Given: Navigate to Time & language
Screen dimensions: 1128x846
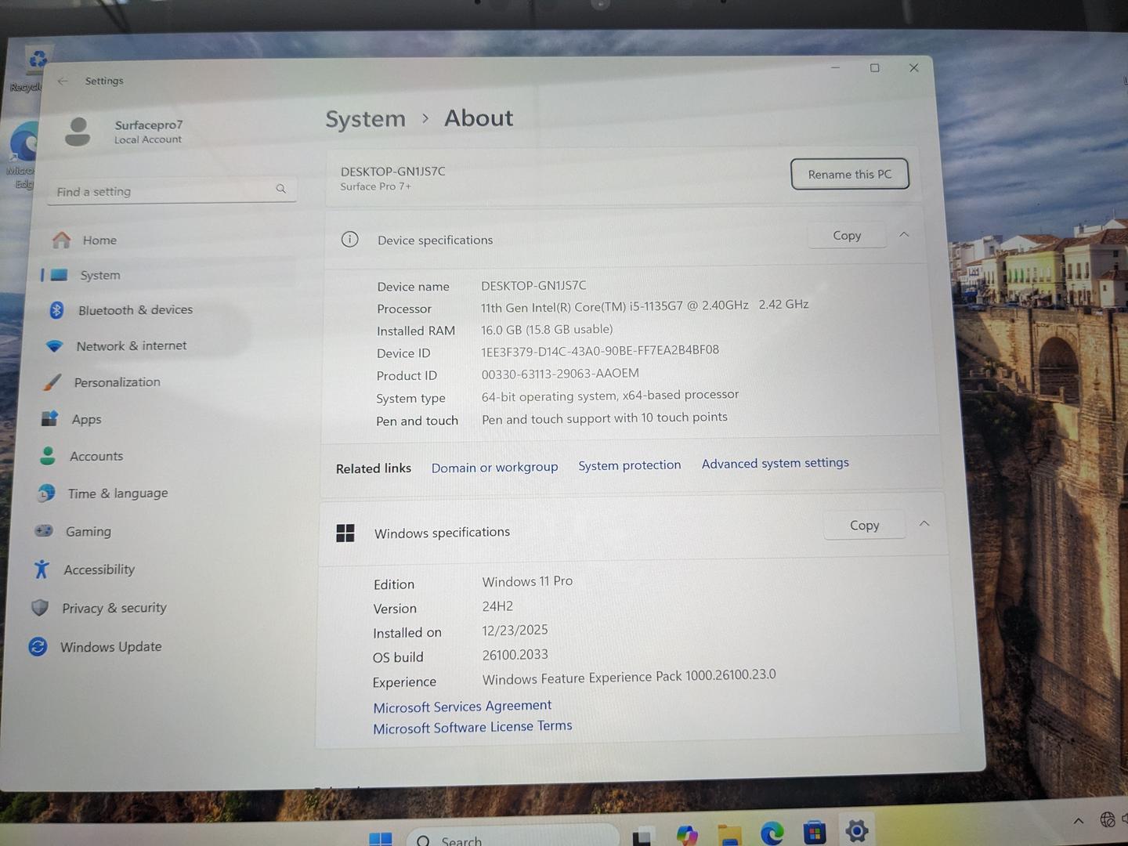Looking at the screenshot, I should click(x=117, y=493).
